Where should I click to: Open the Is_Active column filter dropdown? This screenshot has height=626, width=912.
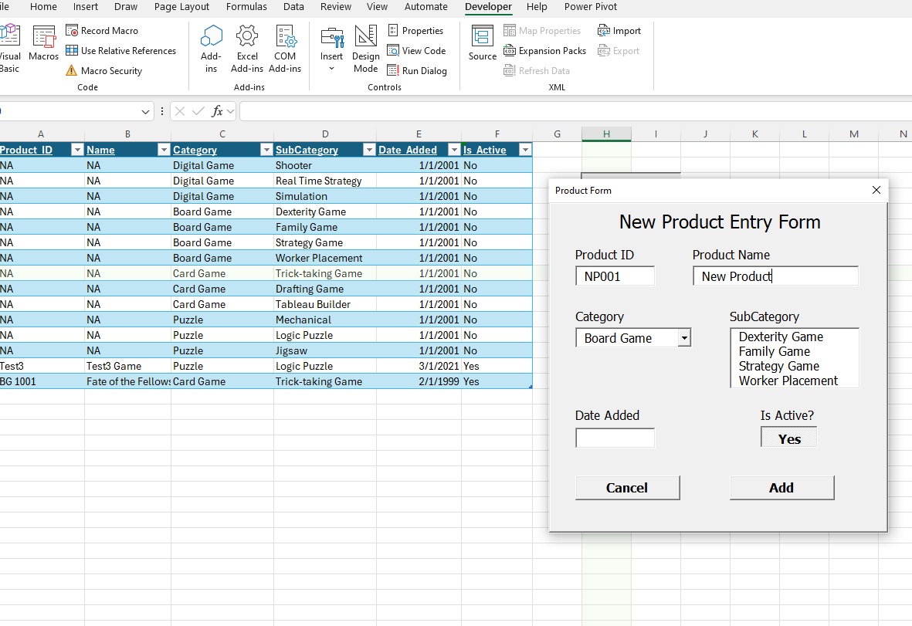[525, 150]
